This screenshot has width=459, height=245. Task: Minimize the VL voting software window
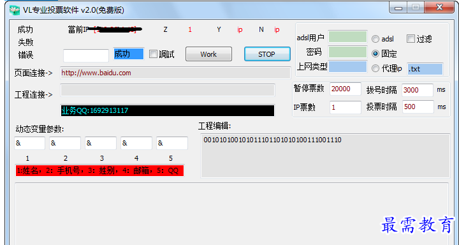[x=398, y=8]
